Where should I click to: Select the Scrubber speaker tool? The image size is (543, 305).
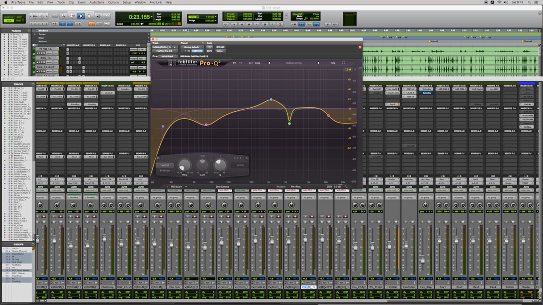(x=97, y=16)
